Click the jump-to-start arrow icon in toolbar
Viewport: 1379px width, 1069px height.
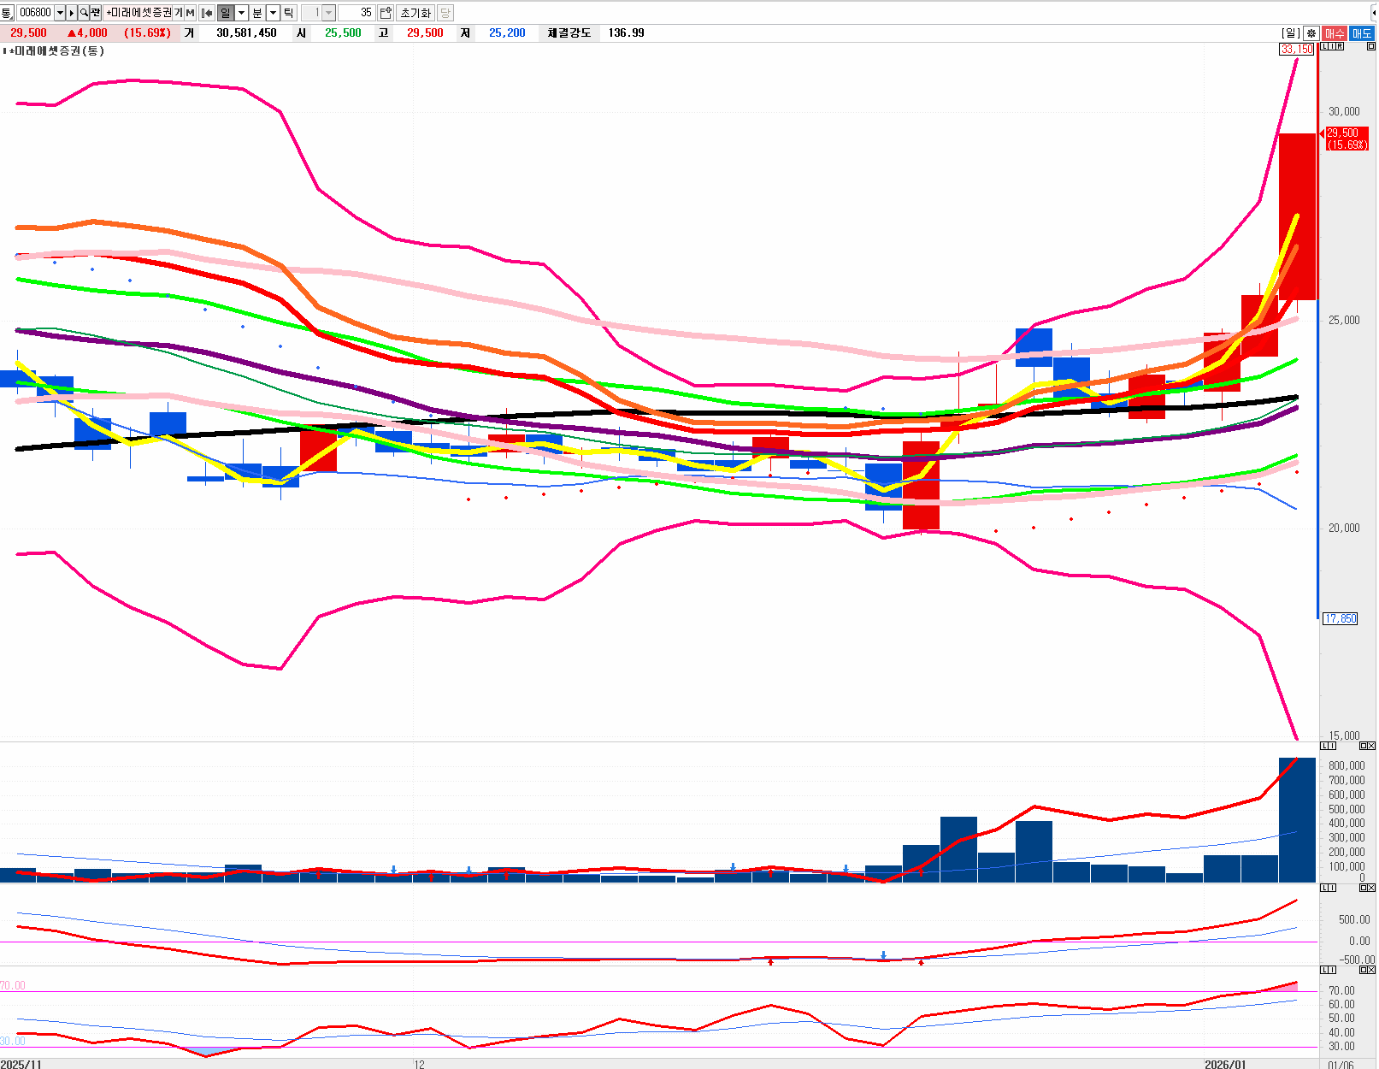pos(207,13)
